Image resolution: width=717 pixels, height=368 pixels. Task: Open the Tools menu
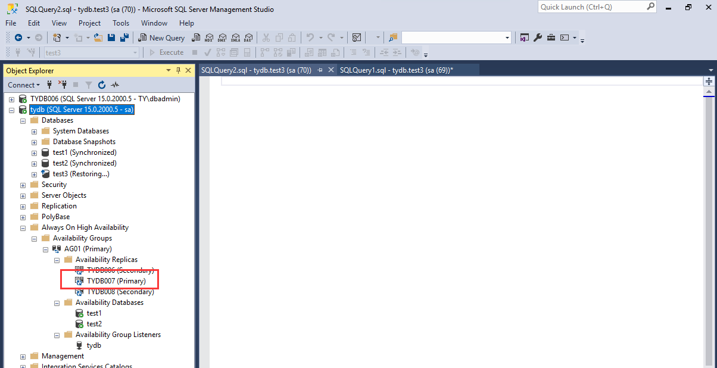coord(121,23)
